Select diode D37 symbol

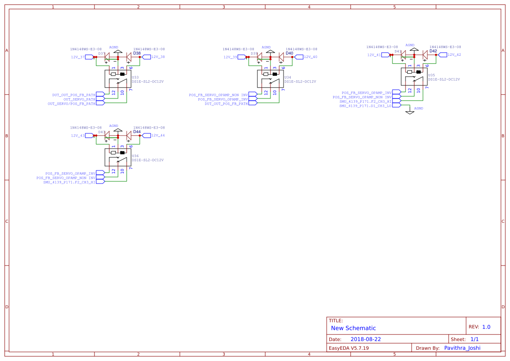[x=107, y=57]
